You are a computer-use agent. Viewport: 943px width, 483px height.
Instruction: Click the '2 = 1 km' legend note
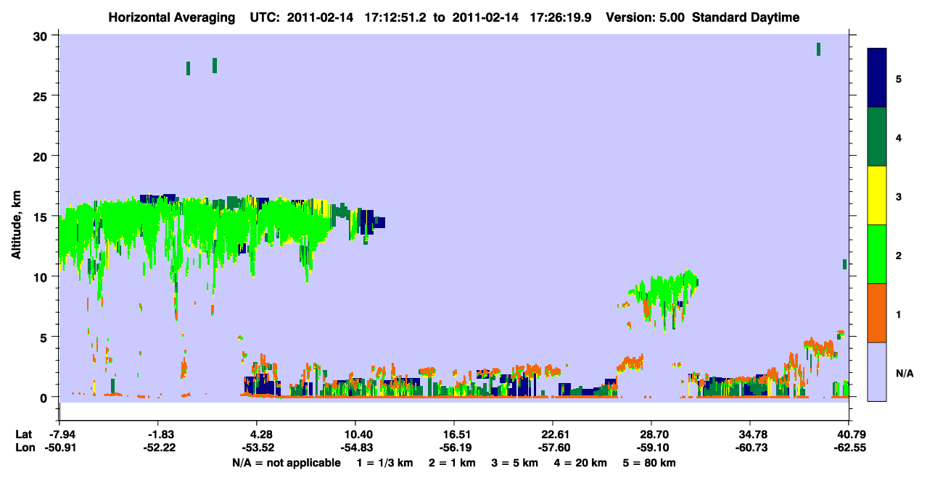(x=451, y=463)
